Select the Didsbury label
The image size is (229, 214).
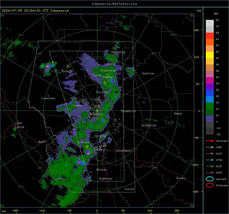coord(96,114)
